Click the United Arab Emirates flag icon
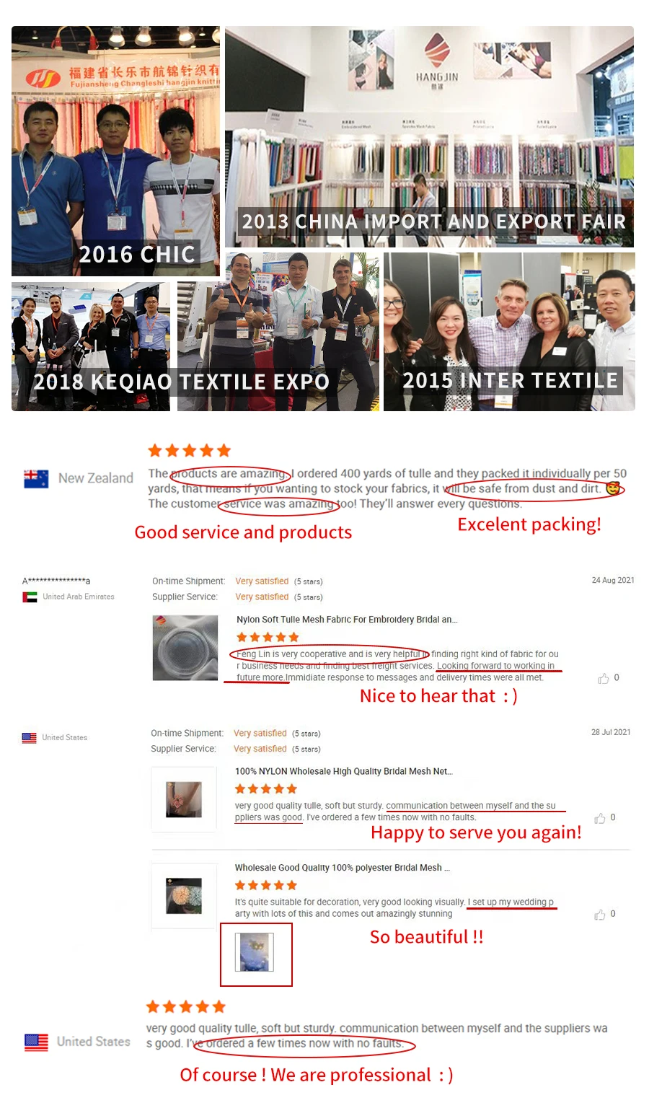This screenshot has width=649, height=1108. tap(30, 597)
